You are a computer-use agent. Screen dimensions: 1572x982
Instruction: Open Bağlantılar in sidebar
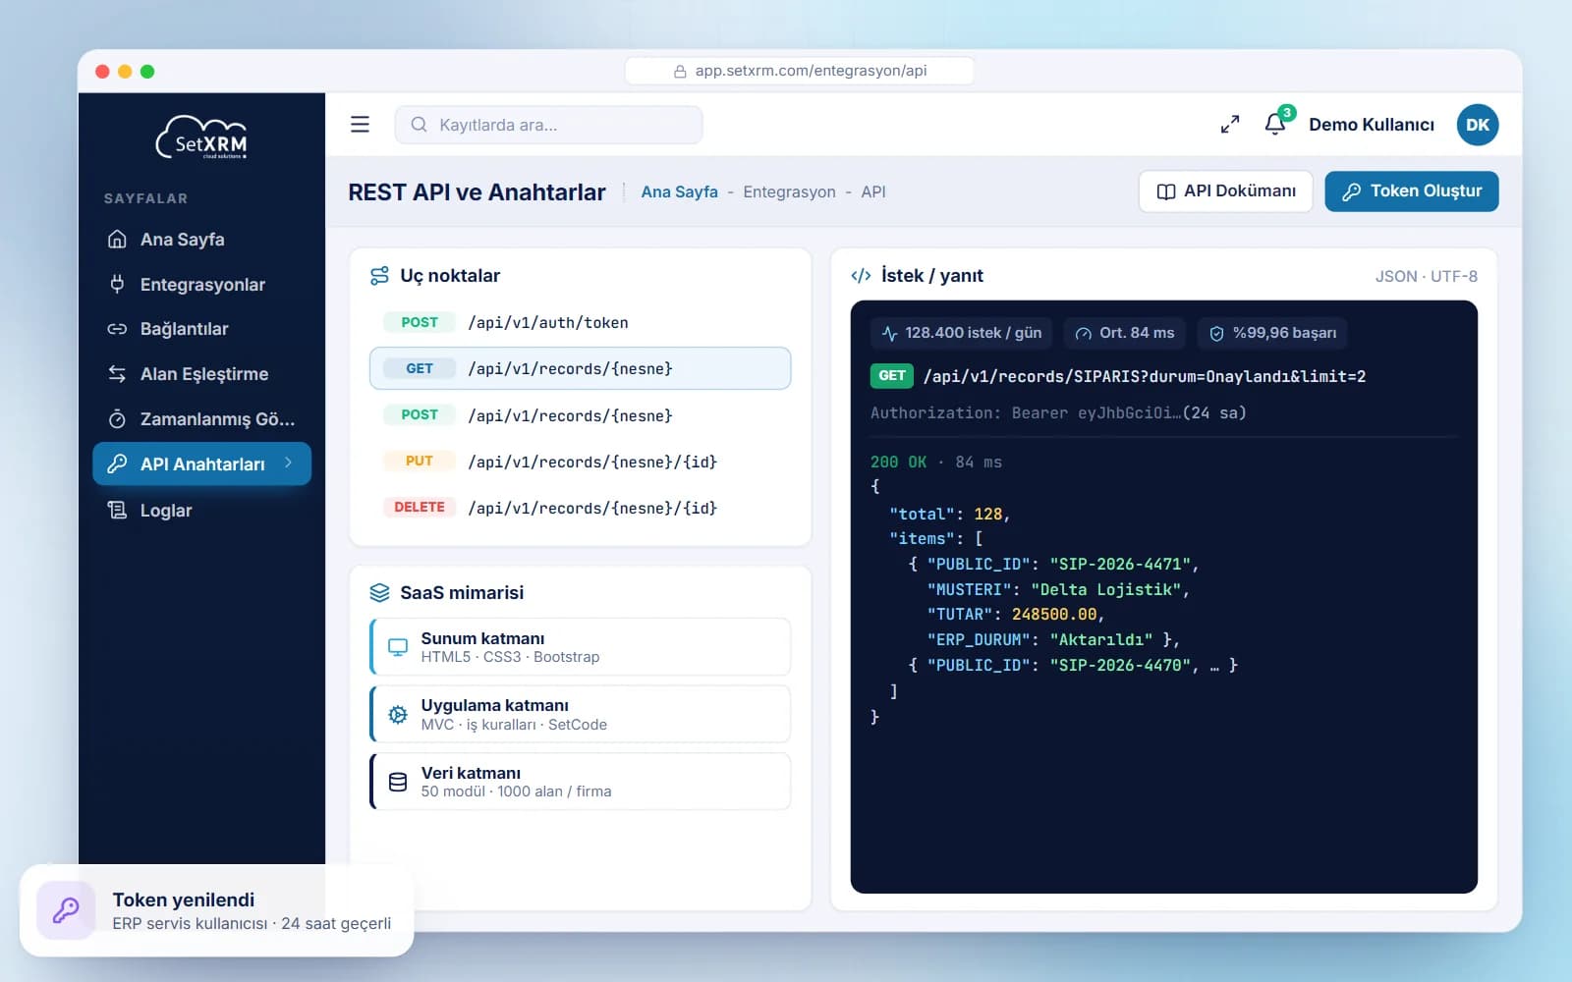[201, 329]
